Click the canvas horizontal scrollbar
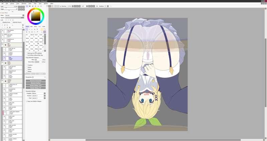267x141 pixels. pyautogui.click(x=163, y=140)
